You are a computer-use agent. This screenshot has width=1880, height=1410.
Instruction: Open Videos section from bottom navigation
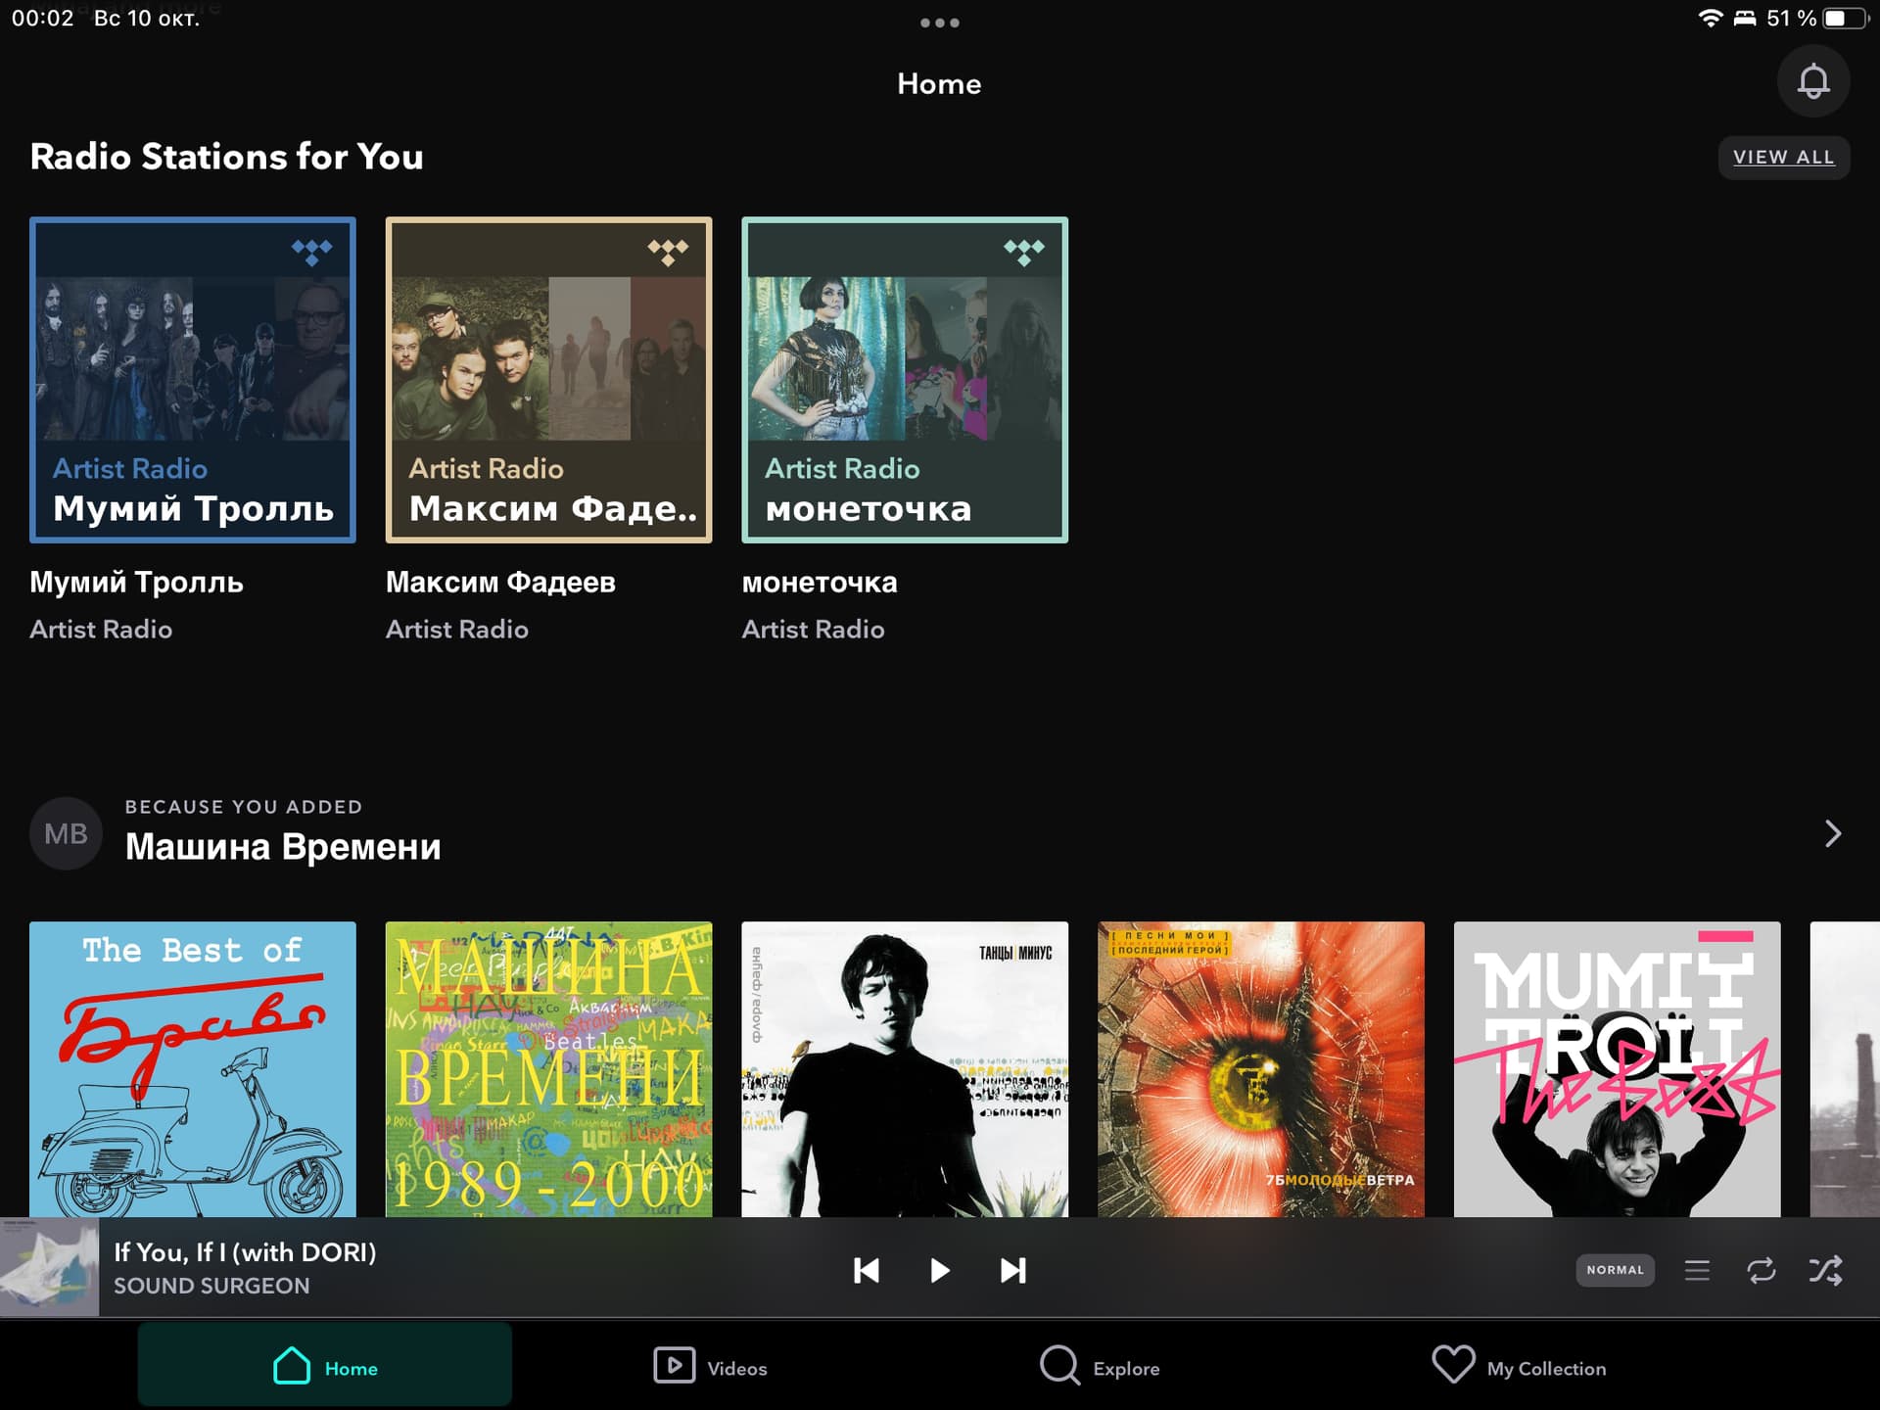705,1369
